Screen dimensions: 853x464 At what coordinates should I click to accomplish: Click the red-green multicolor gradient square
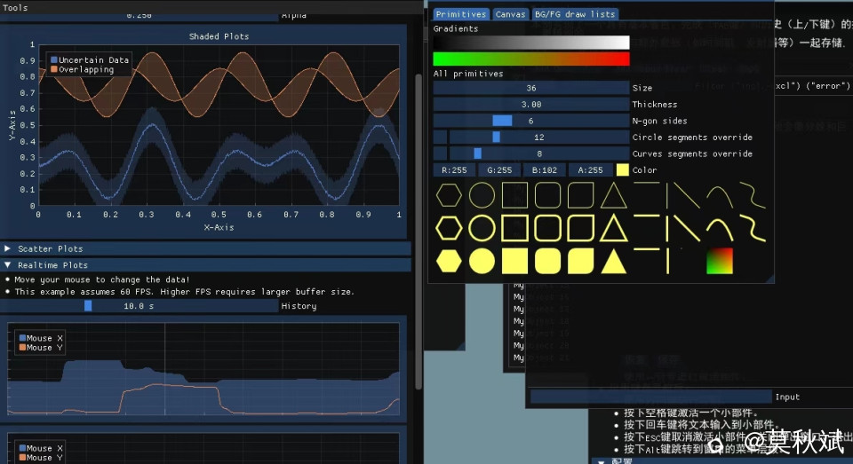click(x=720, y=261)
